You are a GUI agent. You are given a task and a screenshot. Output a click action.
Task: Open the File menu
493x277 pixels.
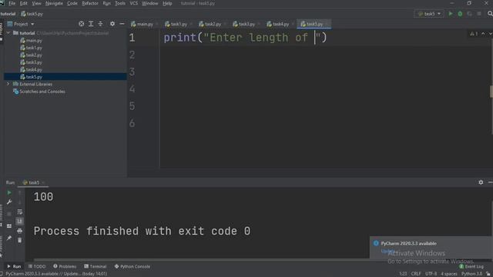[x=12, y=3]
